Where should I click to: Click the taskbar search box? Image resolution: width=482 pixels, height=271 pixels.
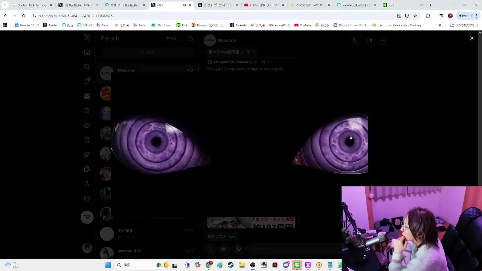(142, 265)
